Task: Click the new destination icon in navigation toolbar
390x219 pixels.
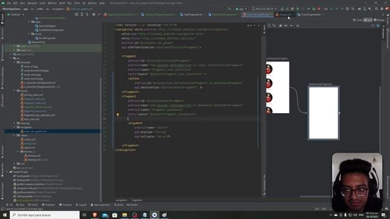Action: coord(269,26)
